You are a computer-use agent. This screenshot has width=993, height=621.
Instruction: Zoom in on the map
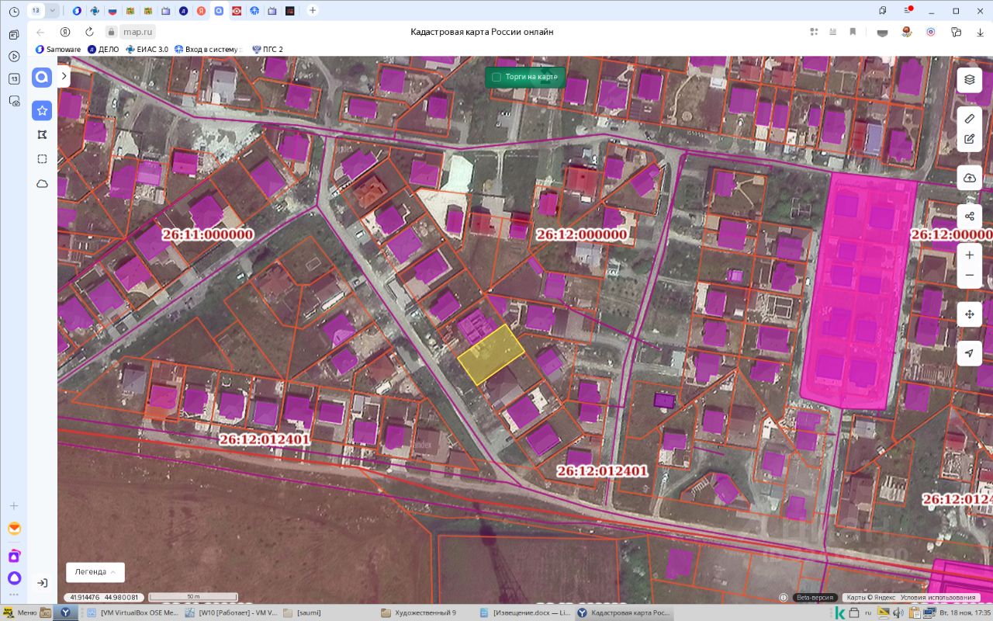[x=969, y=255]
